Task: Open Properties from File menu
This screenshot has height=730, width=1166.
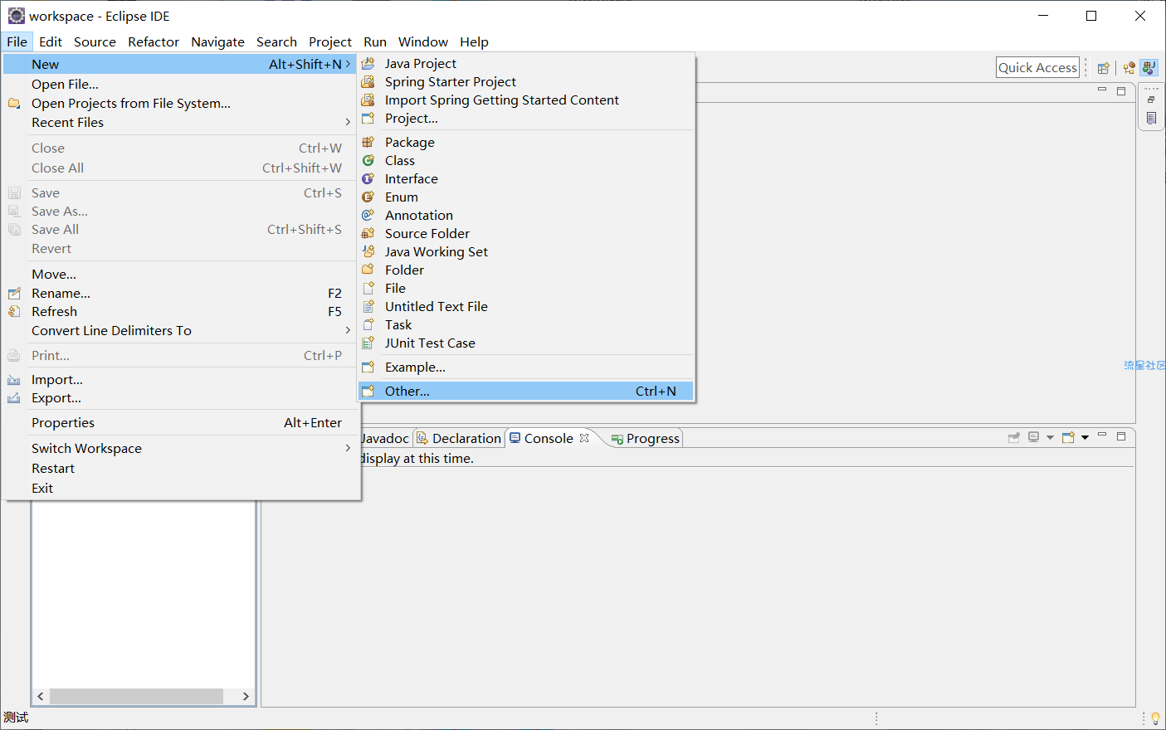Action: click(181, 422)
